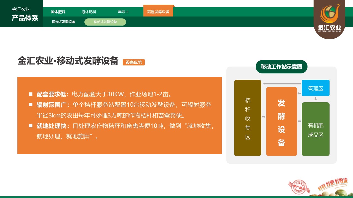This screenshot has width=353, height=198.
Task: Click the 就地处理快 bullet text
Action: coord(125,131)
